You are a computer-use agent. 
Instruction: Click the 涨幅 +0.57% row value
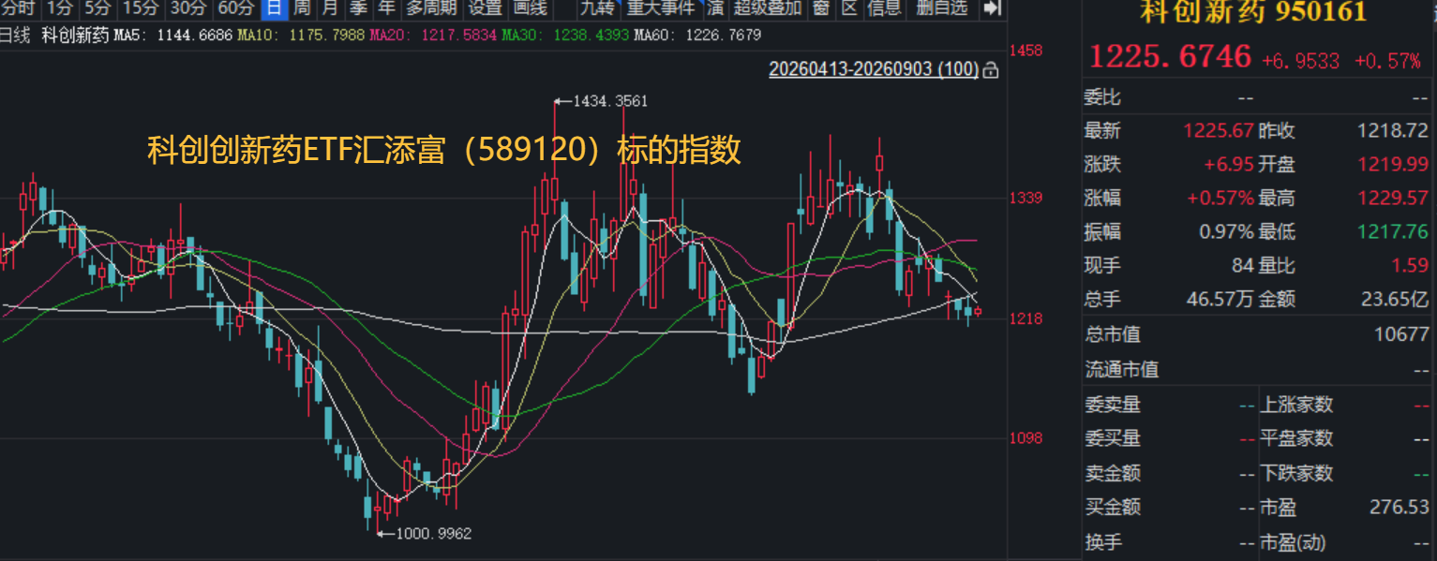click(1220, 199)
